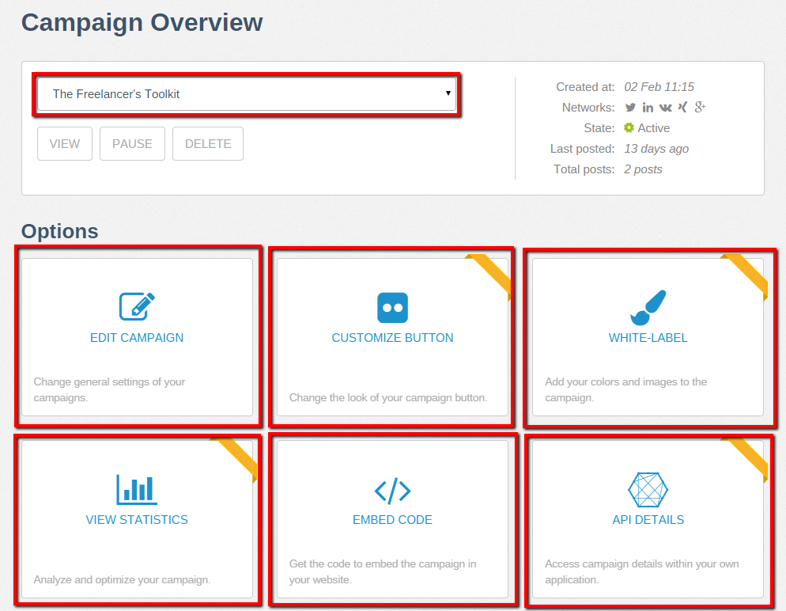This screenshot has height=611, width=786.
Task: Click the White-Label paintbrush icon
Action: (648, 307)
